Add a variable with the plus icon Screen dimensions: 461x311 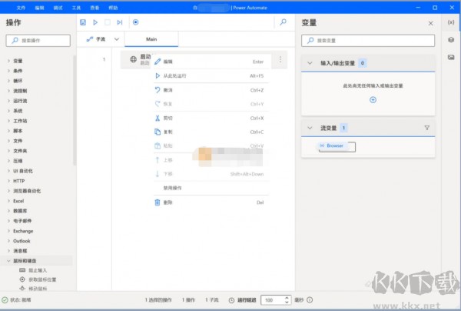tap(373, 99)
